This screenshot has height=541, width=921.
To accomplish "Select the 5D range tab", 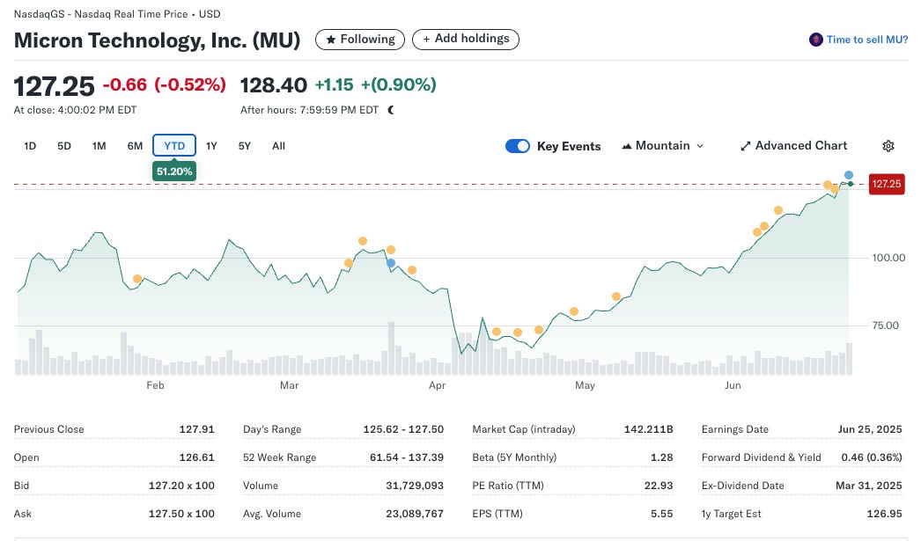I will (x=64, y=146).
